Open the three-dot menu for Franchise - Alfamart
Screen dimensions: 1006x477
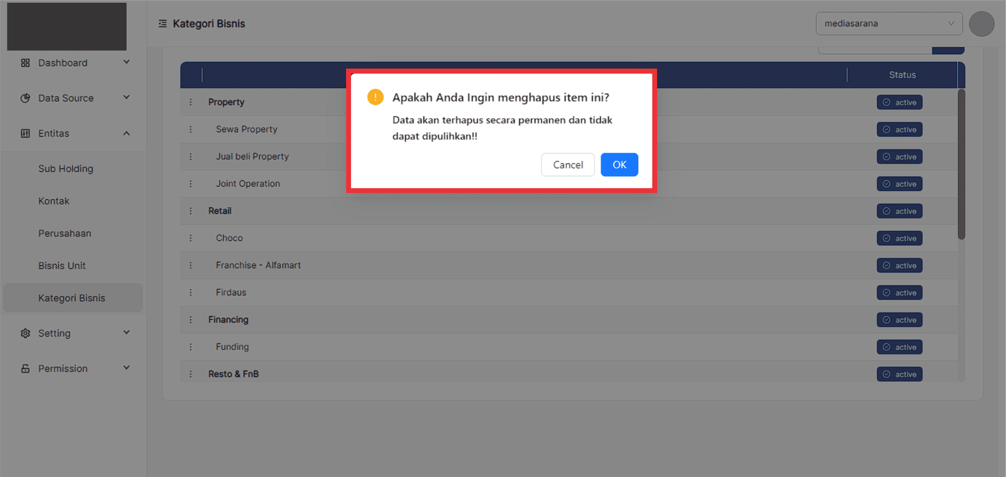[191, 265]
